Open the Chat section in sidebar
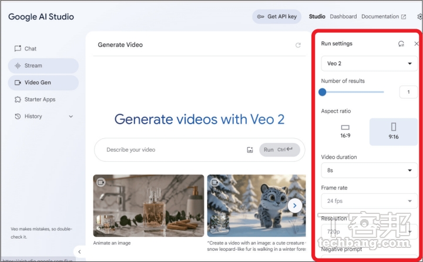The width and height of the screenshot is (423, 262). pos(43,49)
